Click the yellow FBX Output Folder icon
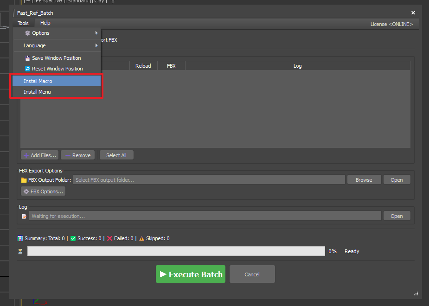Viewport: 429px width, 306px height. (24, 180)
